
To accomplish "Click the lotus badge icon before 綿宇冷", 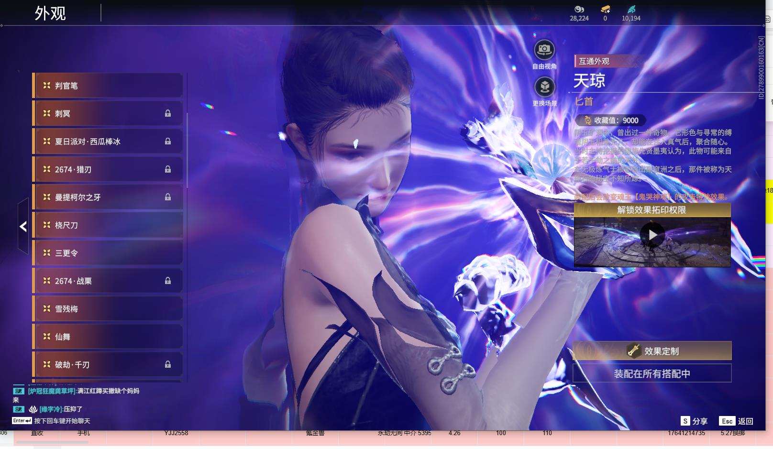I will [x=33, y=409].
